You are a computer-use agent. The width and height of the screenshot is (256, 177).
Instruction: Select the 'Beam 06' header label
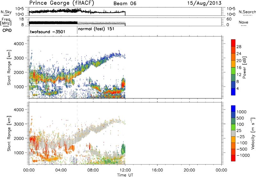(x=125, y=4)
